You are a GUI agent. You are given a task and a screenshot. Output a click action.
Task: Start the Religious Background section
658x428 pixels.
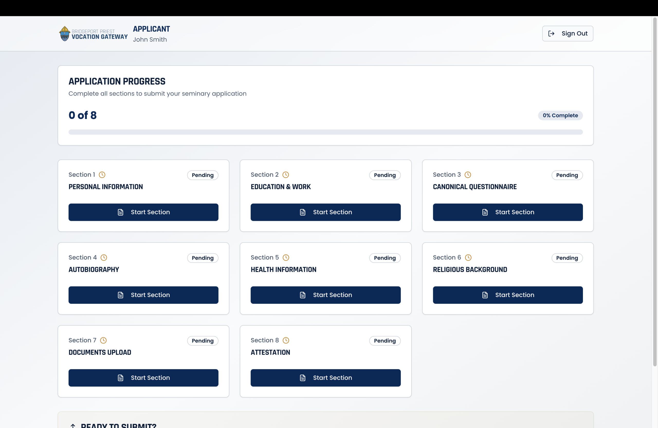point(508,295)
